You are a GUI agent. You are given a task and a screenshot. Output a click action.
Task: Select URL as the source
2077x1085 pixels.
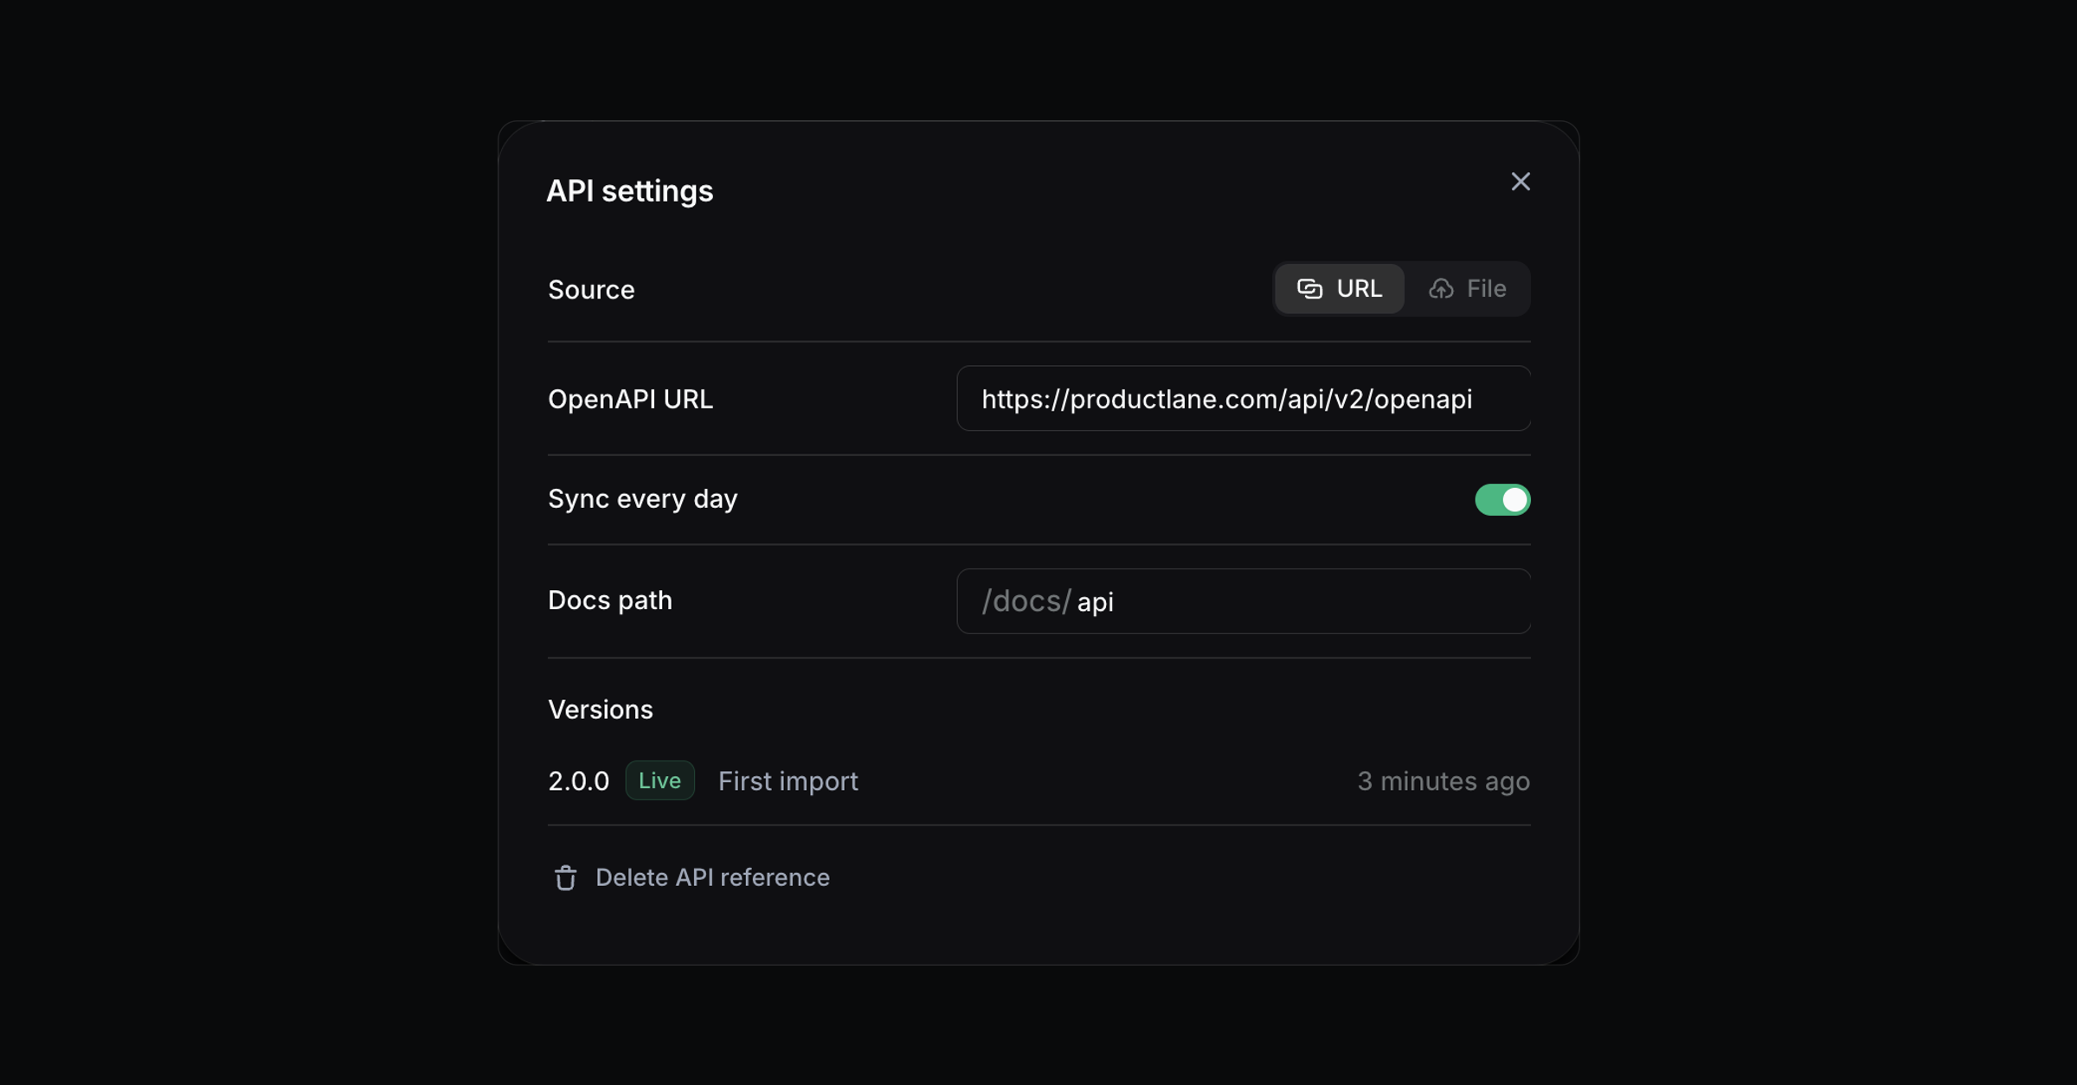(x=1339, y=289)
